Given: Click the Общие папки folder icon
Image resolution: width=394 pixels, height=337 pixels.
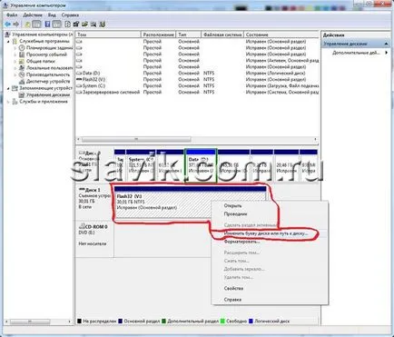Looking at the screenshot, I should point(22,61).
